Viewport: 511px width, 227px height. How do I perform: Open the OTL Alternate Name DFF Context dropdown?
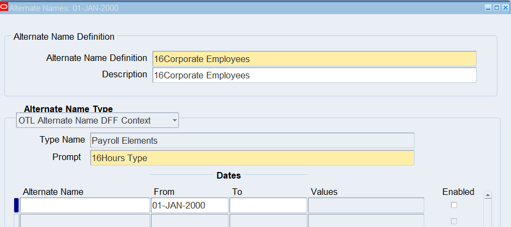(x=98, y=120)
